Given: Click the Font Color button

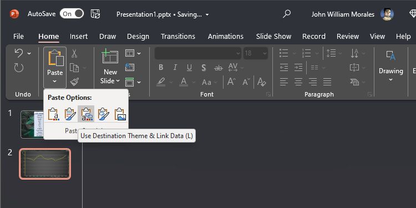Looking at the screenshot, I should [184, 82].
